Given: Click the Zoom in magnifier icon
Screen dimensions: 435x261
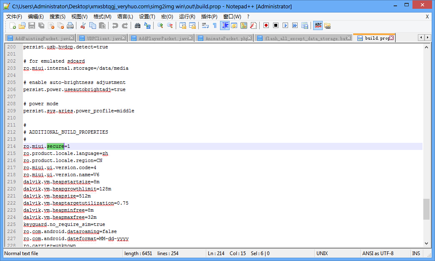Looking at the screenshot, I should tap(160, 25).
